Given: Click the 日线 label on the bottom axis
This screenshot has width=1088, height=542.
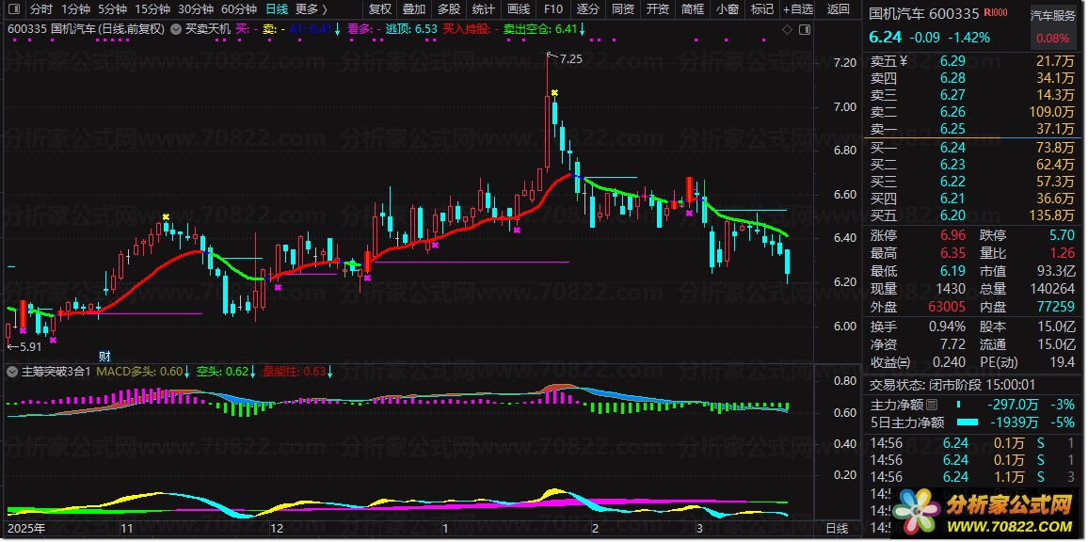Looking at the screenshot, I should [836, 529].
